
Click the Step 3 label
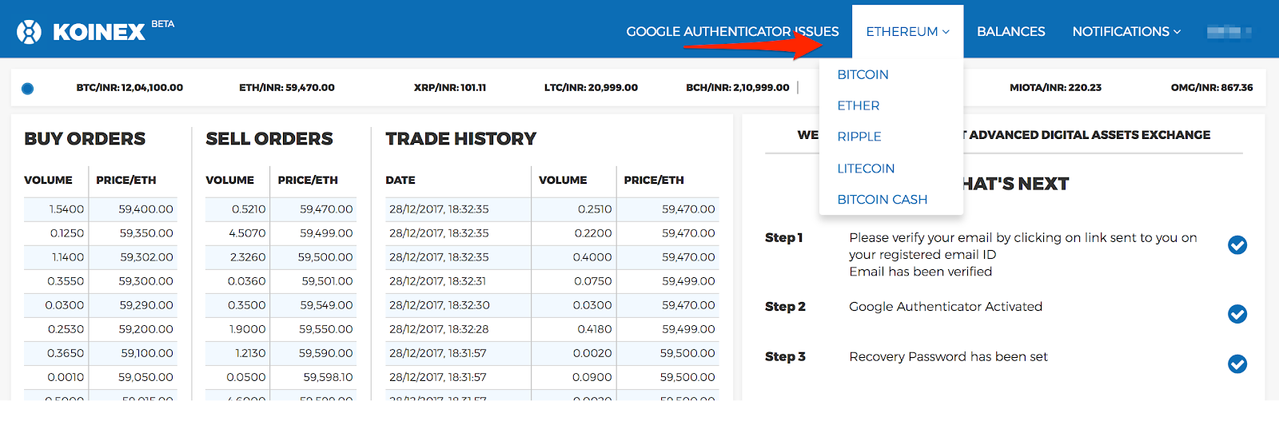click(x=785, y=357)
